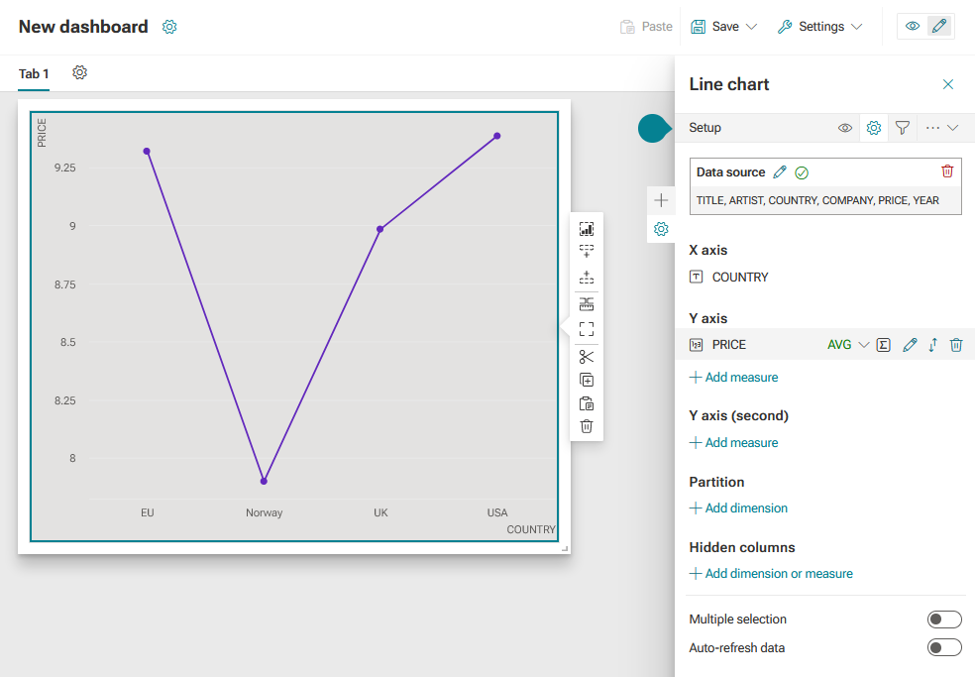This screenshot has width=975, height=677.
Task: Open Tab 1 settings gear
Action: (79, 72)
